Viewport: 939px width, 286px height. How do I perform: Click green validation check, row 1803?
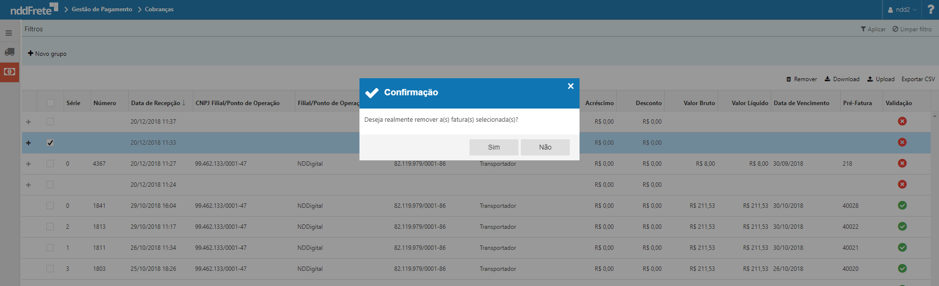(902, 268)
